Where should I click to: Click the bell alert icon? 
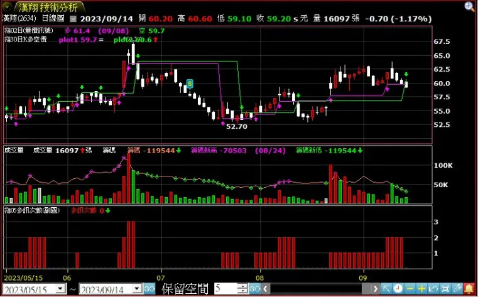(469, 288)
